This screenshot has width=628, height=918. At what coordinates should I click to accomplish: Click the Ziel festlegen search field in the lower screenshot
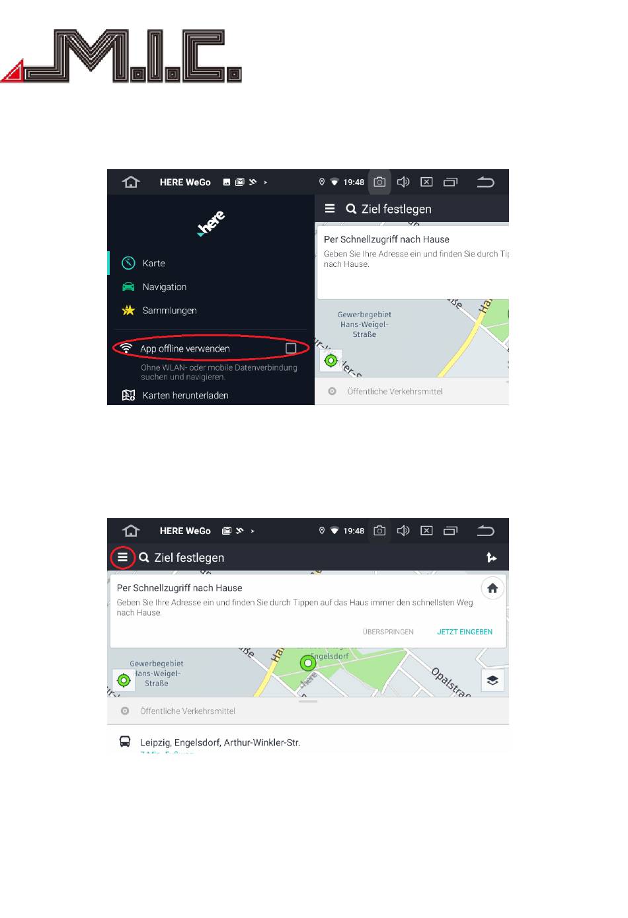189,558
